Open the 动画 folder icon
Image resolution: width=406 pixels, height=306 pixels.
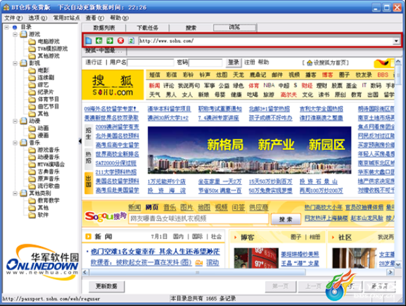coord(32,128)
